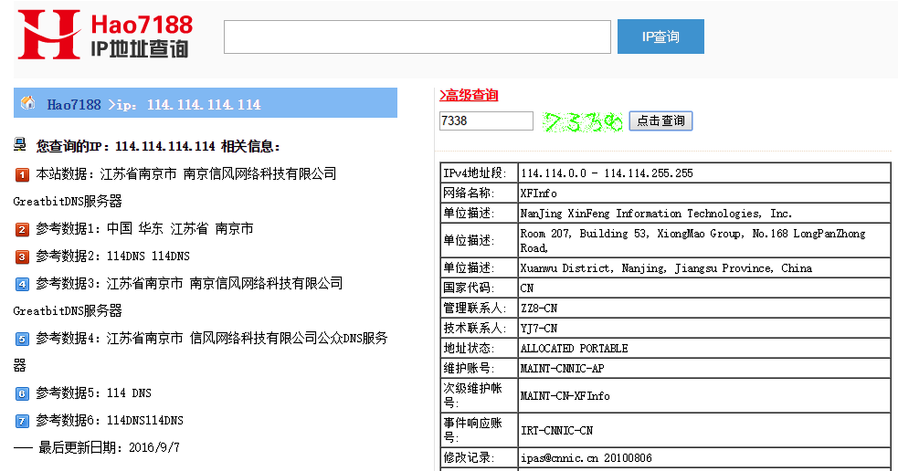The height and width of the screenshot is (471, 898).
Task: Click the red number 2 badge icon
Action: tap(22, 229)
